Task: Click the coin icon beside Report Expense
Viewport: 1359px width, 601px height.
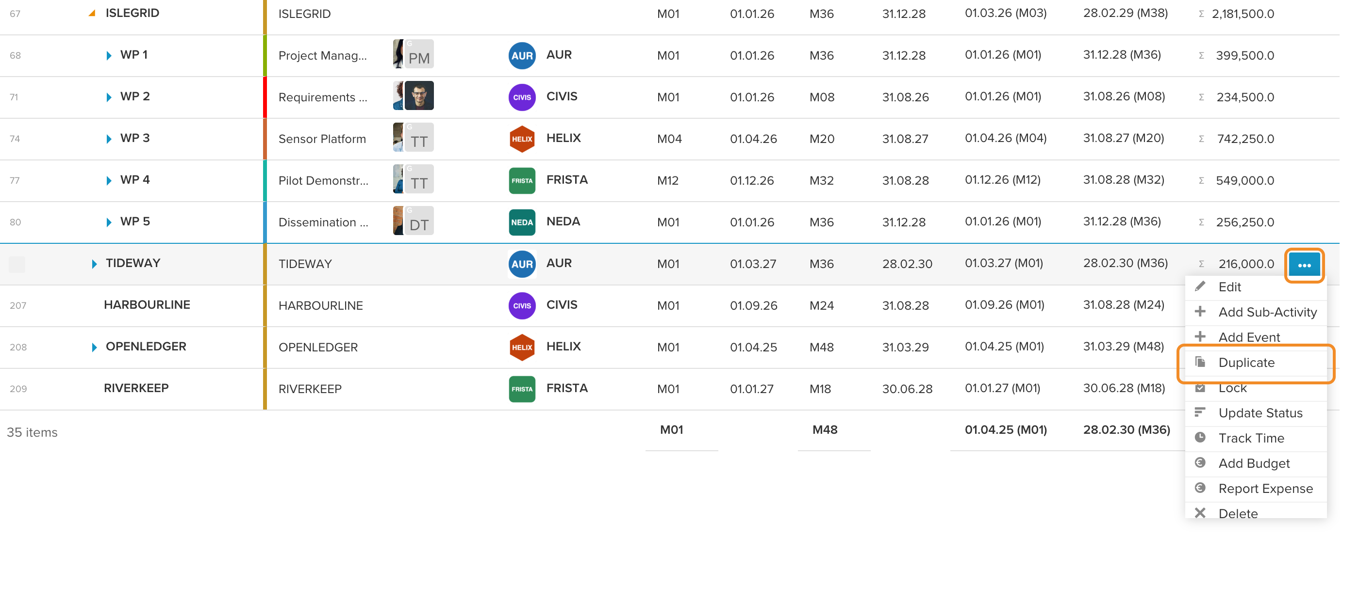Action: (x=1200, y=488)
